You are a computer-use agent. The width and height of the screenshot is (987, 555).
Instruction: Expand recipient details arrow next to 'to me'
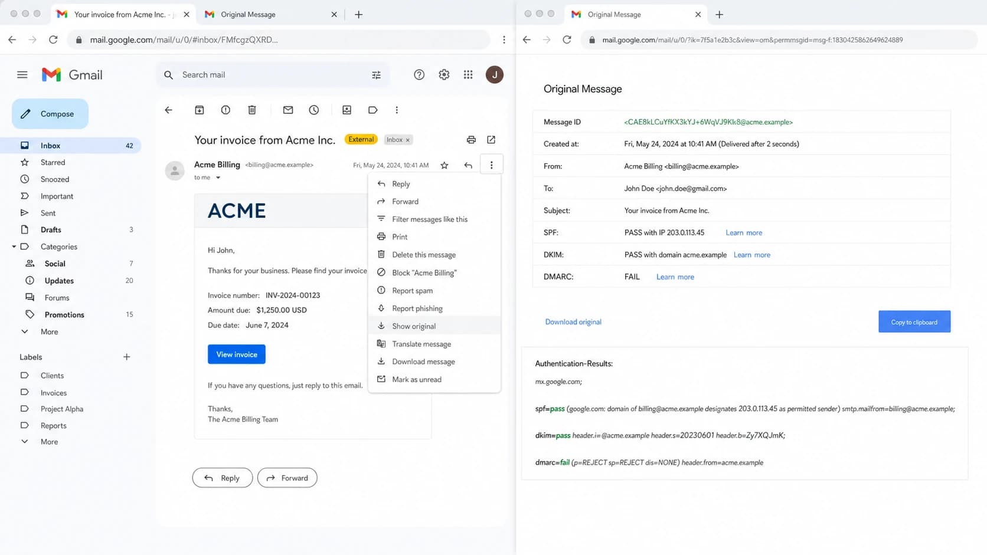pos(218,178)
